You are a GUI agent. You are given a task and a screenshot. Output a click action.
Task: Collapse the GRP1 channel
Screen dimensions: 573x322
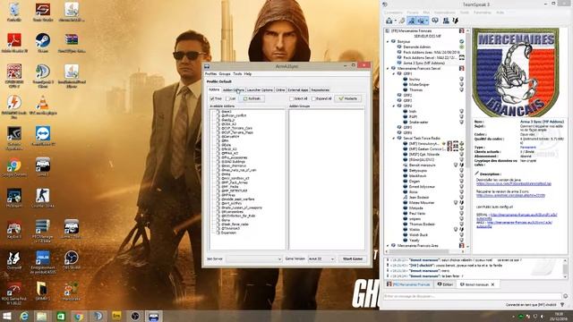394,73
